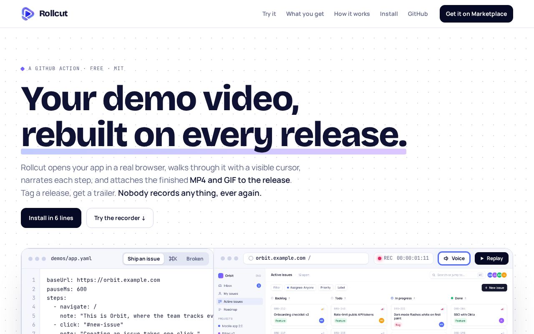Toggle Voice narration with the speaker button

pyautogui.click(x=454, y=258)
